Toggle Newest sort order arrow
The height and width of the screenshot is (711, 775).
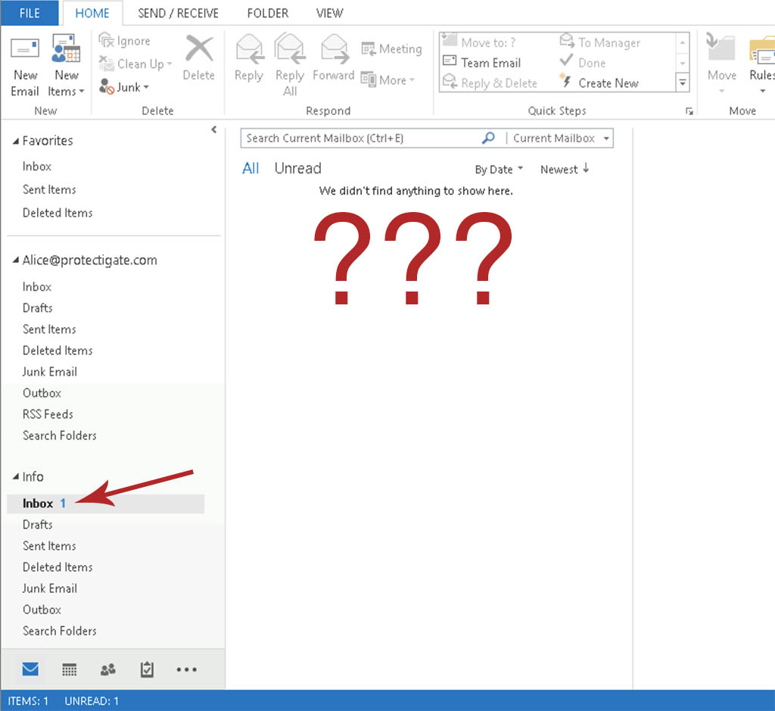(x=586, y=168)
